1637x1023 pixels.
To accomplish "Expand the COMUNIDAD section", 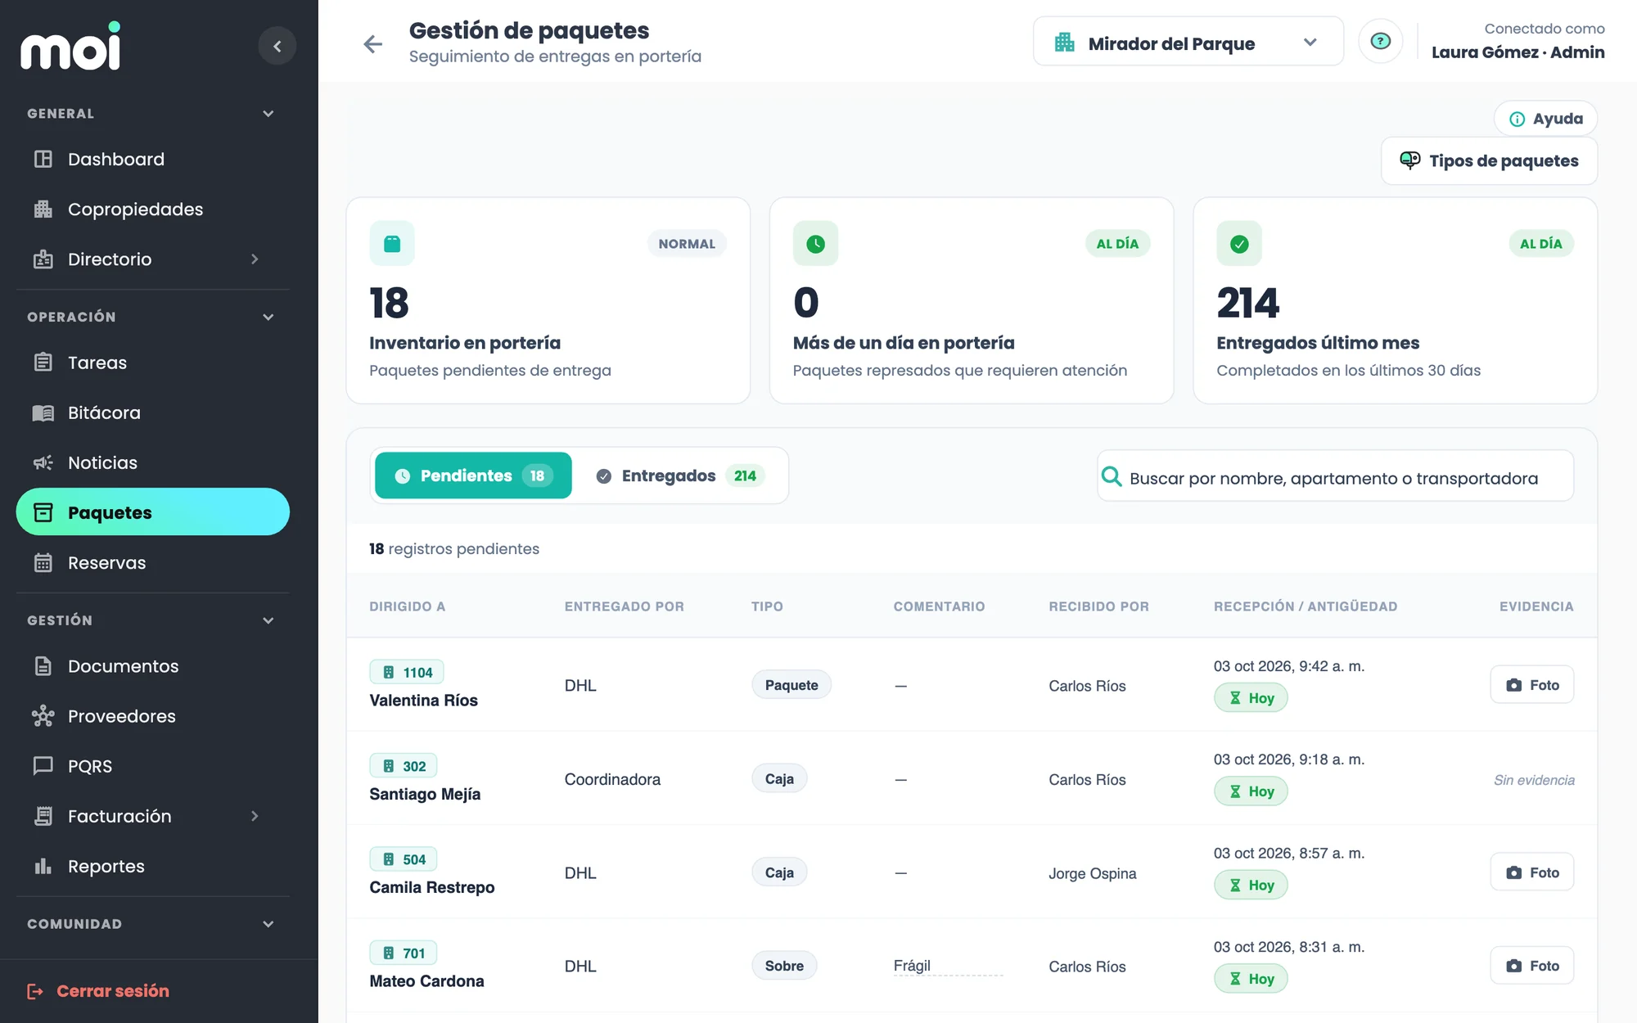I will pyautogui.click(x=268, y=924).
